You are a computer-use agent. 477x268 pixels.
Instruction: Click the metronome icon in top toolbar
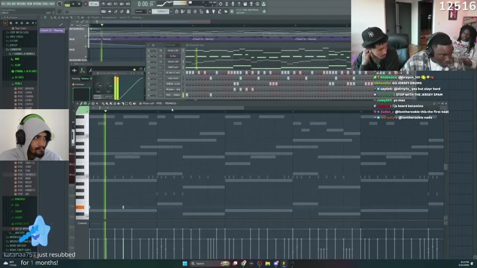[103, 4]
